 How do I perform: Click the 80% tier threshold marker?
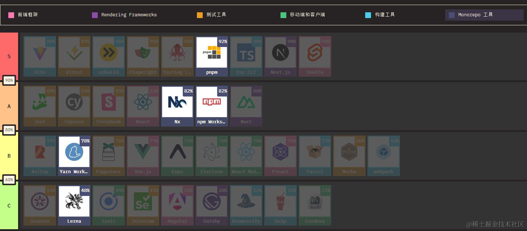[9, 130]
